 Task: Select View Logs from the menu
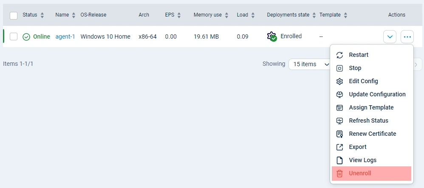click(362, 160)
